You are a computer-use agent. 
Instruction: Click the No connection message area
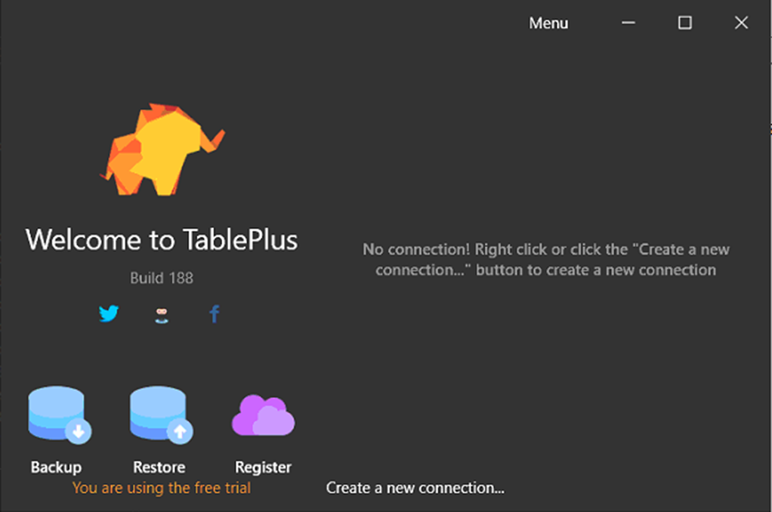tap(545, 259)
